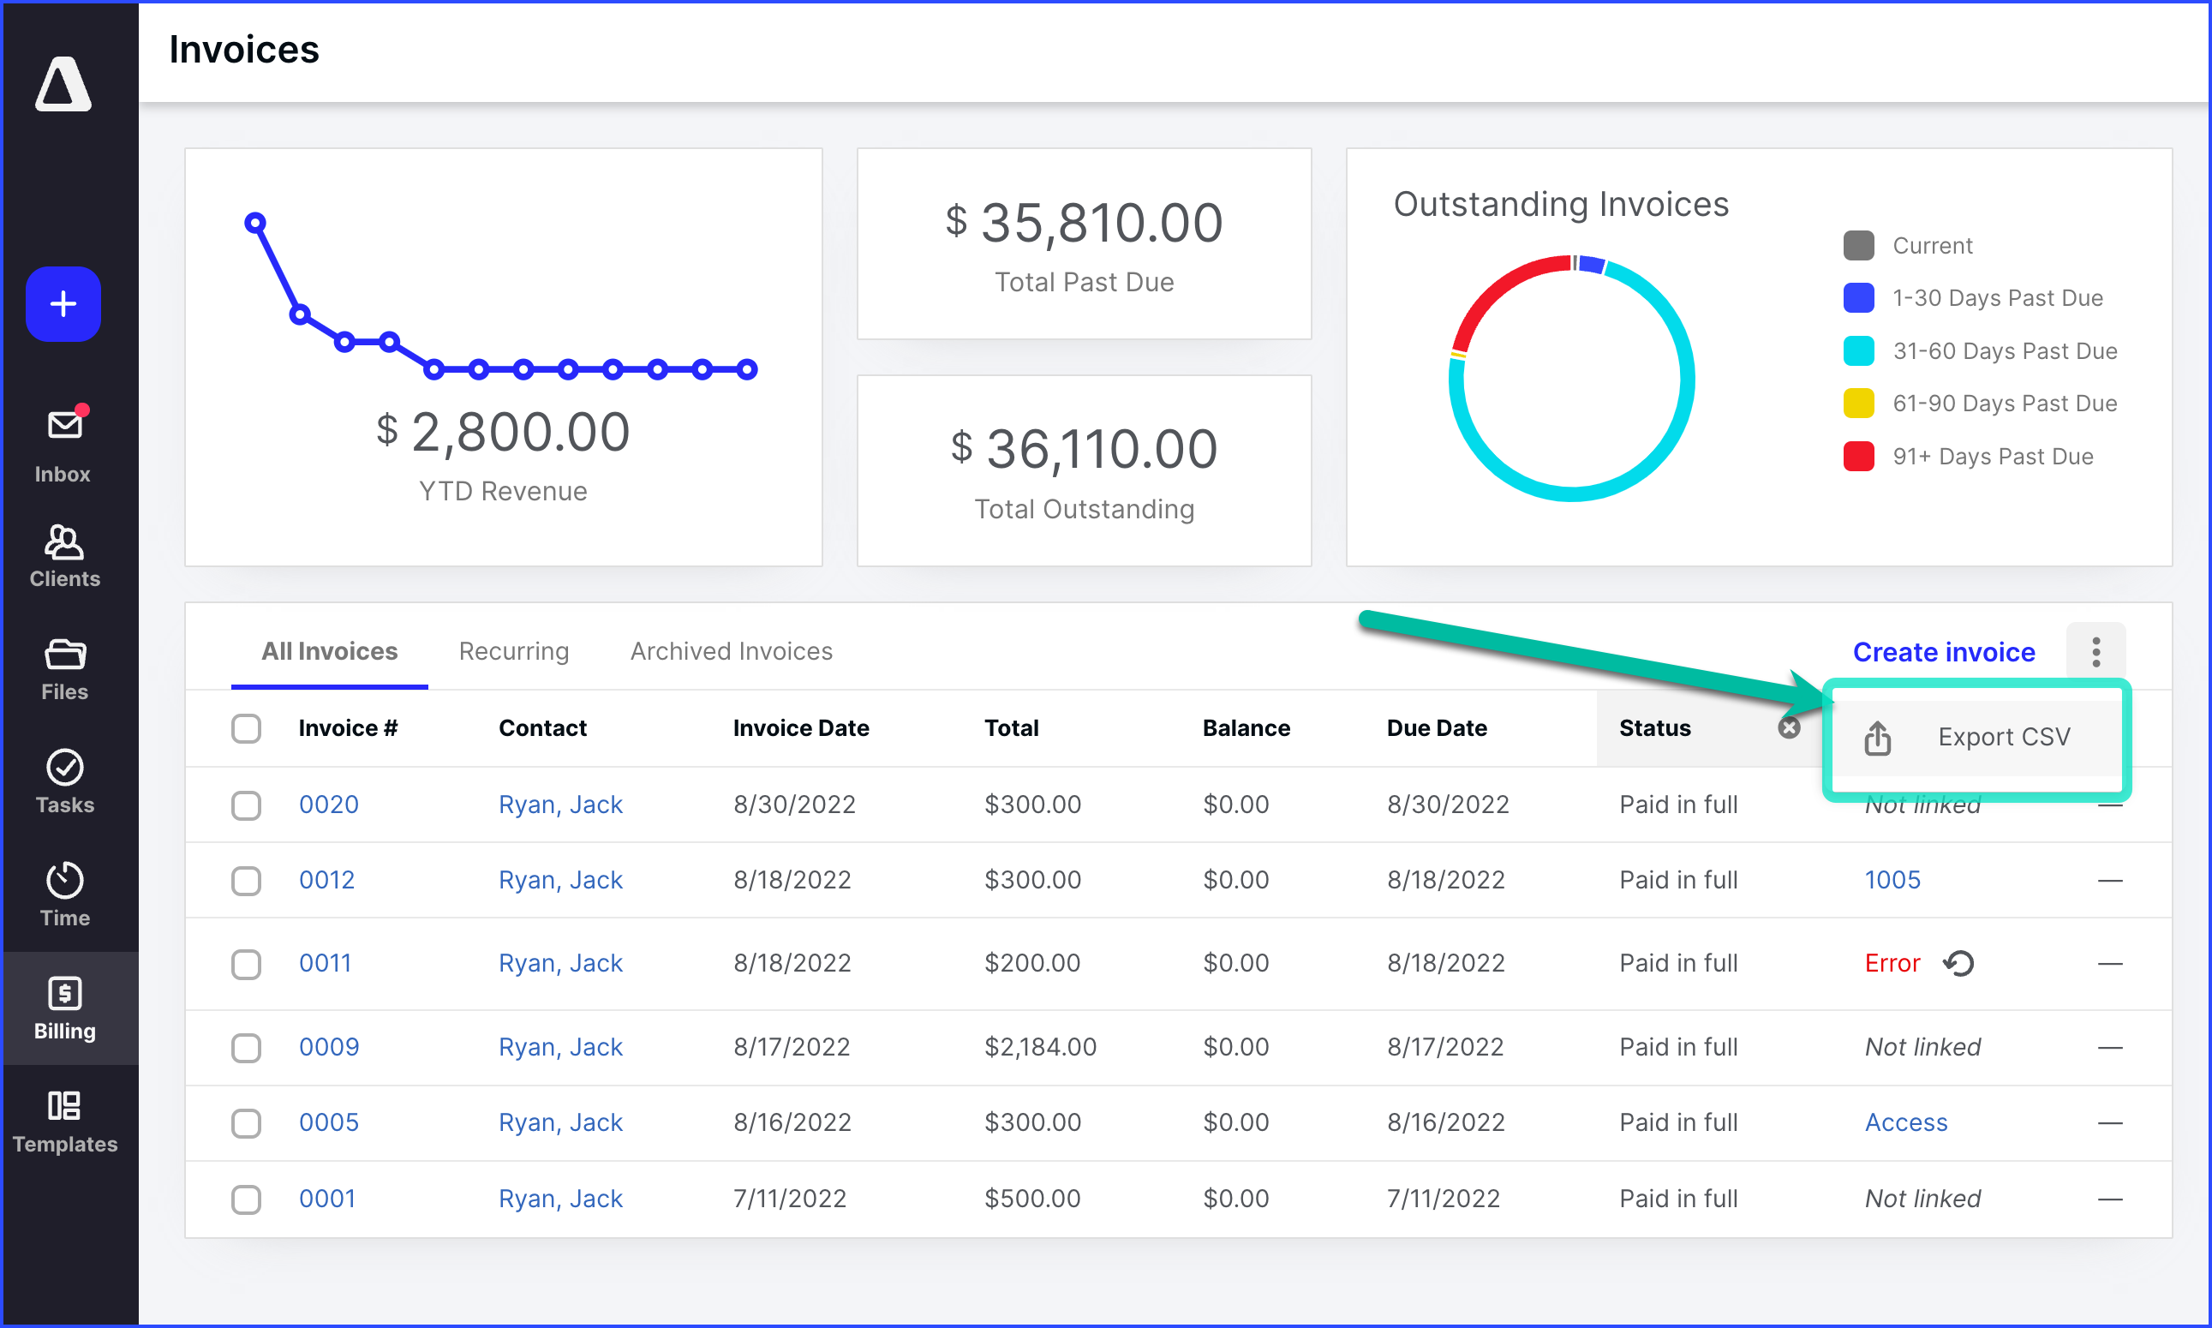This screenshot has height=1328, width=2212.
Task: Export invoices to CSV
Action: click(x=2005, y=737)
